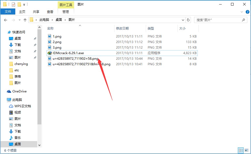Toggle the pin next to 下载 folder

[x=34, y=45]
